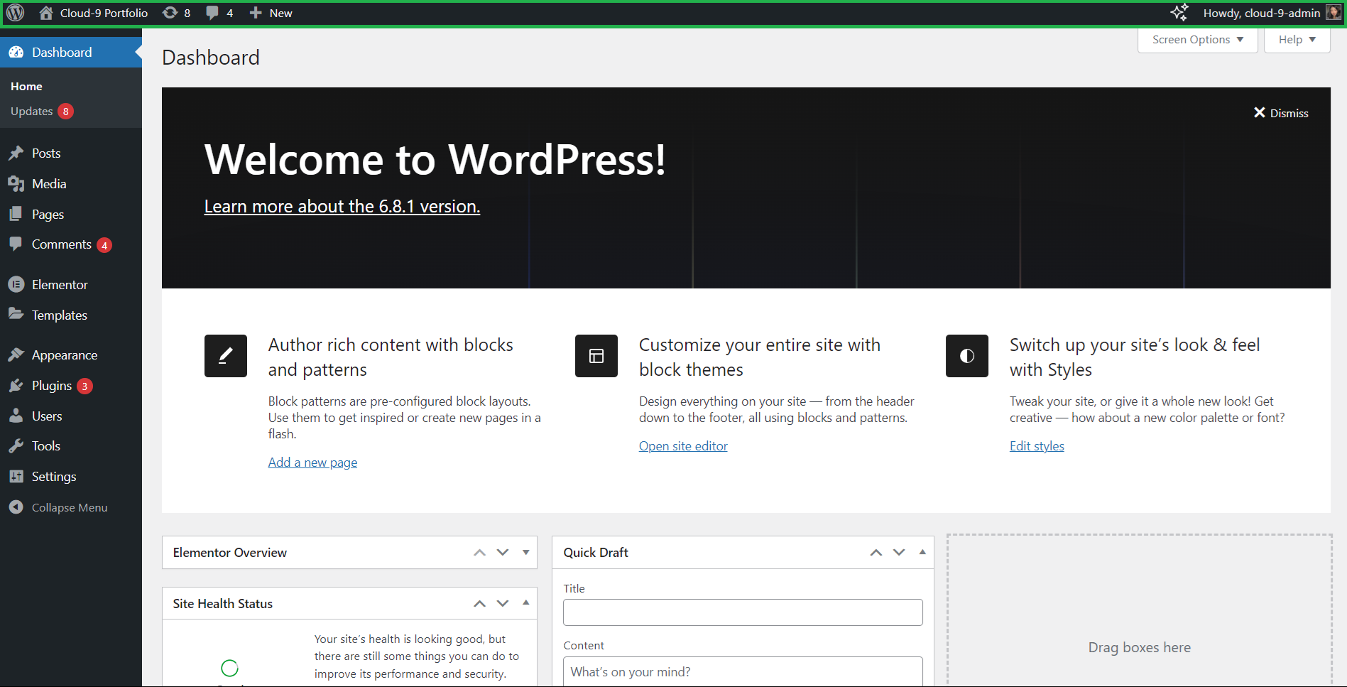Dismiss the Welcome to WordPress panel
This screenshot has height=687, width=1347.
(1281, 113)
